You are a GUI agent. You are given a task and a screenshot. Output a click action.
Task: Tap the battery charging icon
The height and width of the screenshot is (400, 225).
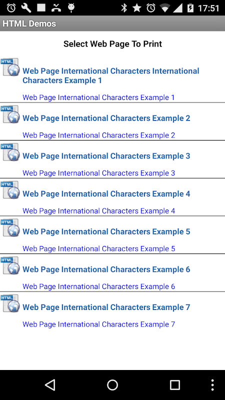pos(190,8)
